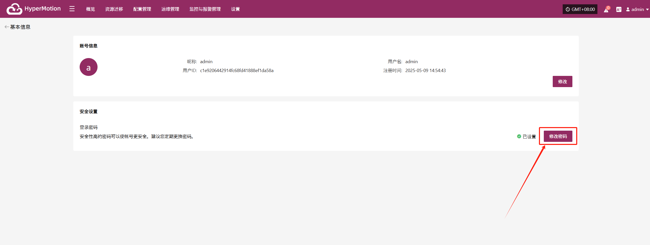This screenshot has height=245, width=650.
Task: Click the user ID value text
Action: click(237, 71)
